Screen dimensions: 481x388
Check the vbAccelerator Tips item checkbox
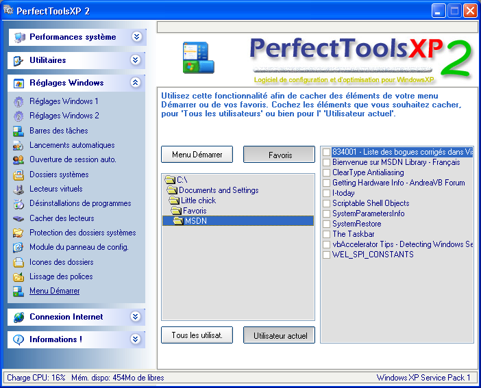tap(326, 244)
